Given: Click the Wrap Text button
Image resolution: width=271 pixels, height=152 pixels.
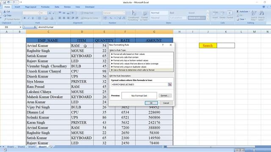Looking at the screenshot, I should click(87, 13).
